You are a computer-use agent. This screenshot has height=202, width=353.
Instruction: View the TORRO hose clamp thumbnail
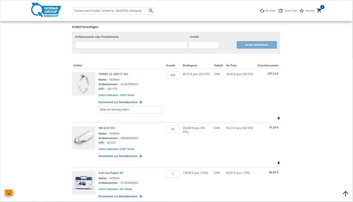coord(84,84)
